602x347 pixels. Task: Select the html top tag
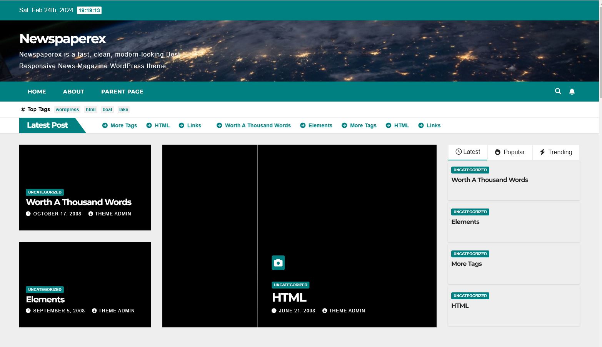pyautogui.click(x=91, y=110)
